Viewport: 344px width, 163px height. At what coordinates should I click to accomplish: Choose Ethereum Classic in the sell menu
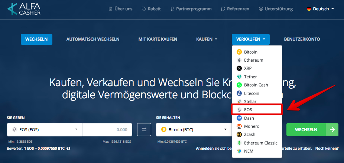pos(257,143)
